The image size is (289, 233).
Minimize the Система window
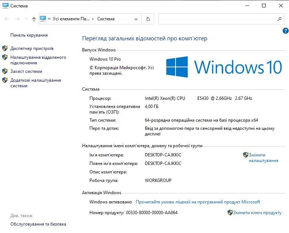(247, 6)
